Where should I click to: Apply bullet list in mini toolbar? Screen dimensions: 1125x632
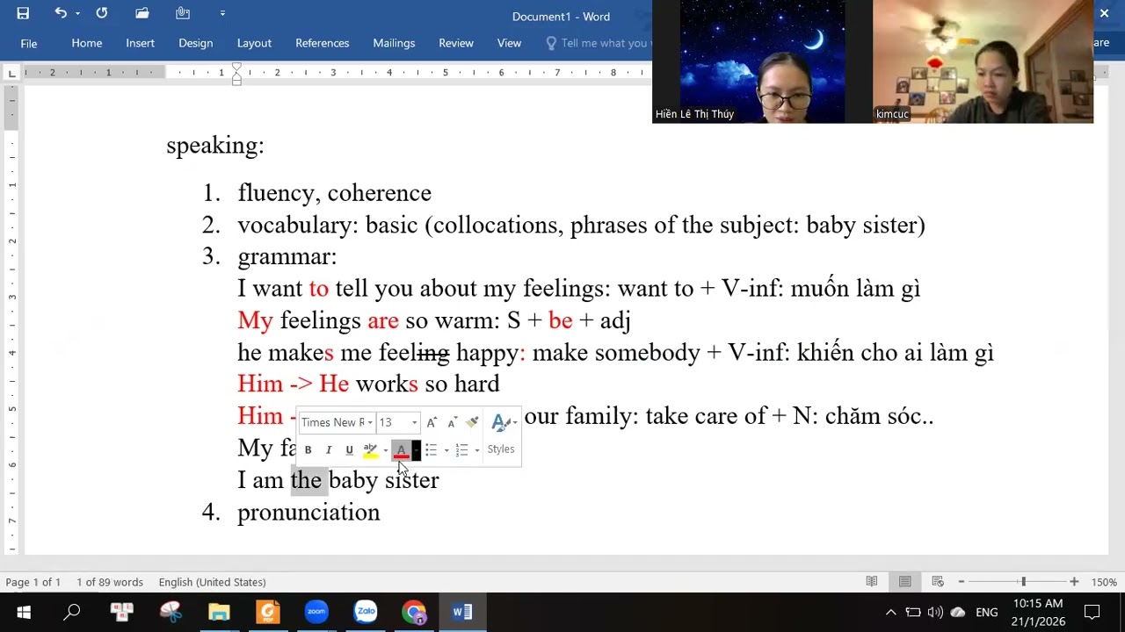431,450
